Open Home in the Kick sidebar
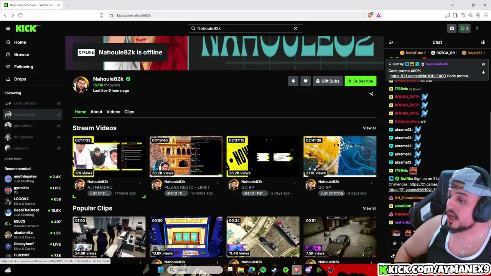This screenshot has height=276, width=491. tap(20, 42)
